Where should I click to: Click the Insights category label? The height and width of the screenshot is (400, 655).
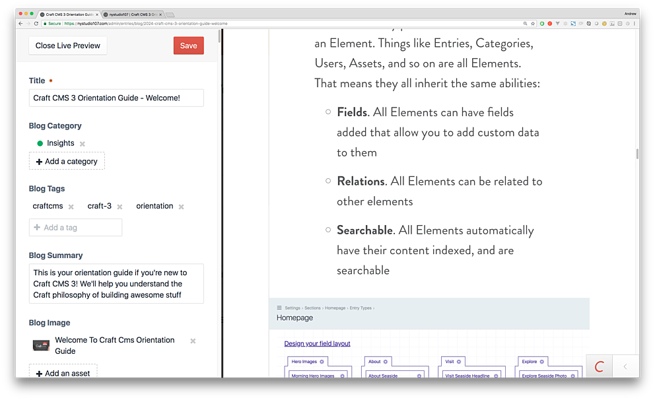[x=61, y=143]
